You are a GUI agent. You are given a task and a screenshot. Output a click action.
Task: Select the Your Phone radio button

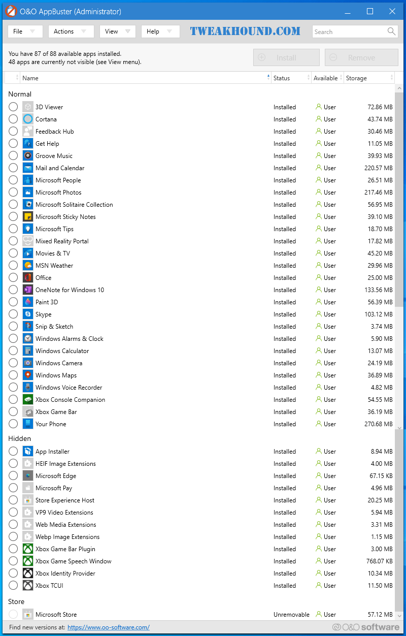(13, 424)
